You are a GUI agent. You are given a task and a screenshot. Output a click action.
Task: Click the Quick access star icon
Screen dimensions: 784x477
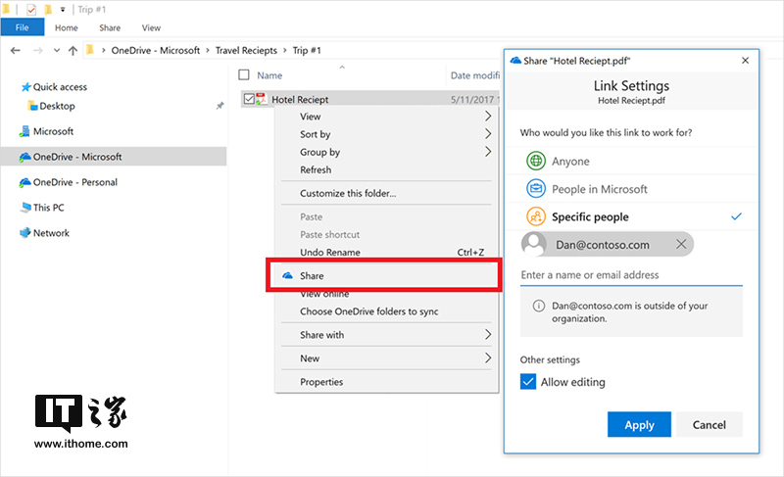[x=25, y=87]
